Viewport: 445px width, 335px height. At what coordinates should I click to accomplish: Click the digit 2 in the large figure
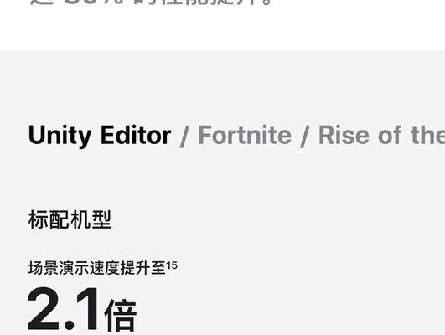click(44, 308)
